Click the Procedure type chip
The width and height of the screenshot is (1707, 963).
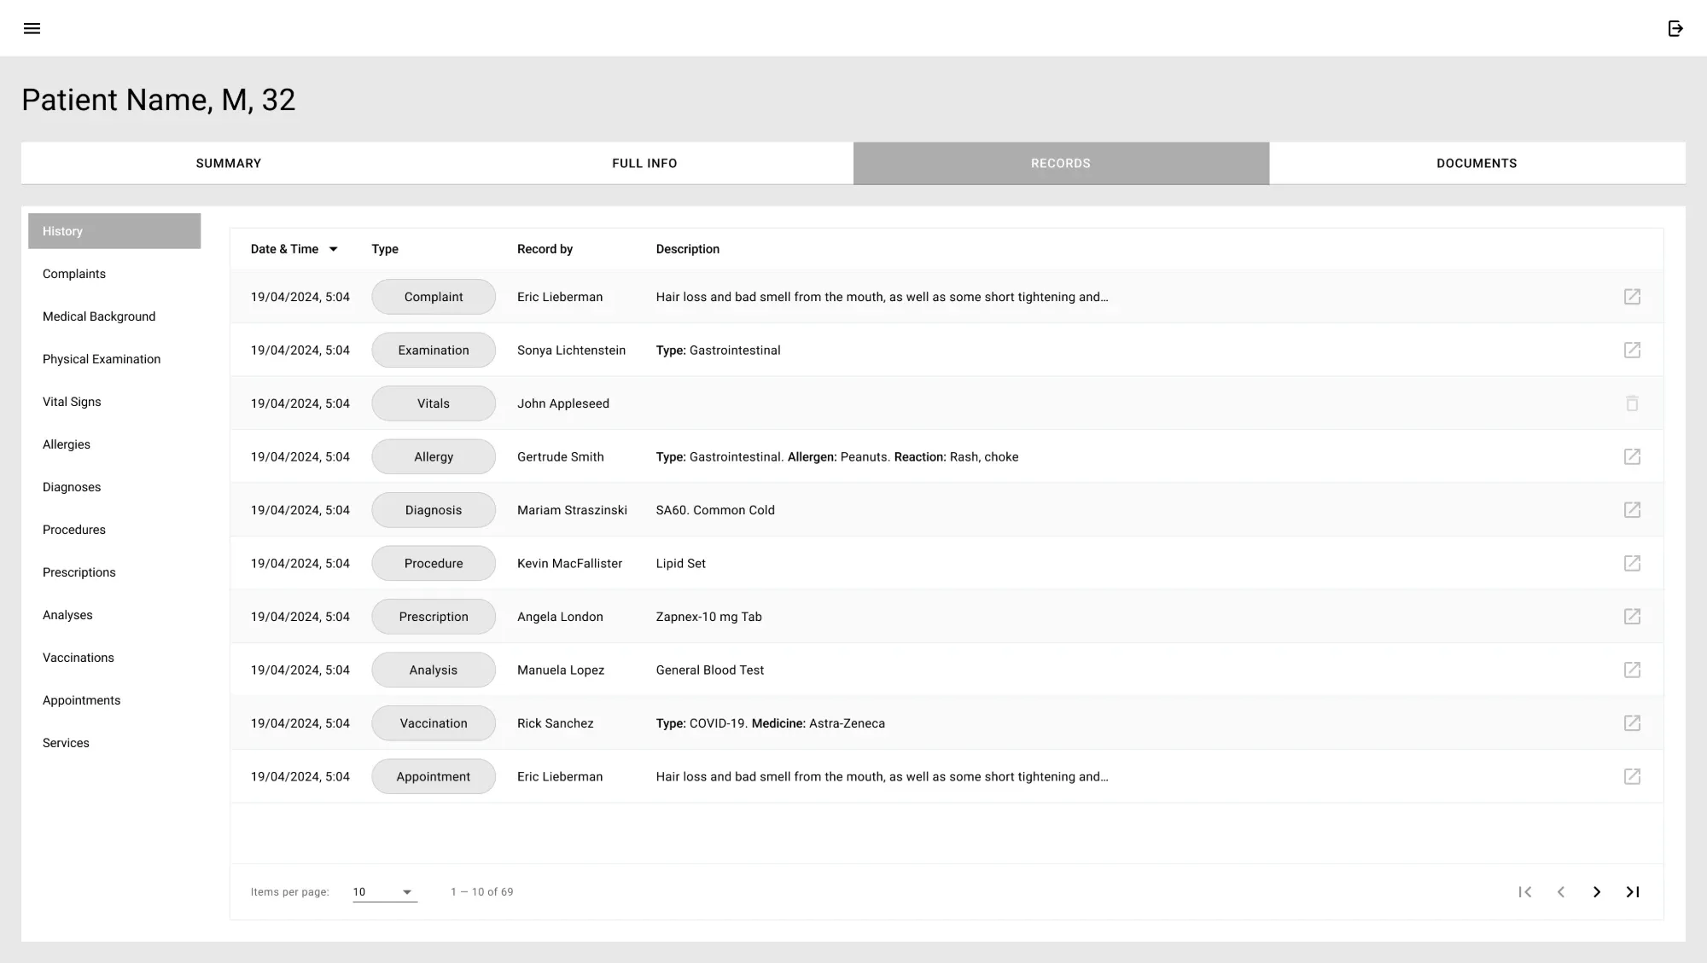pos(434,563)
